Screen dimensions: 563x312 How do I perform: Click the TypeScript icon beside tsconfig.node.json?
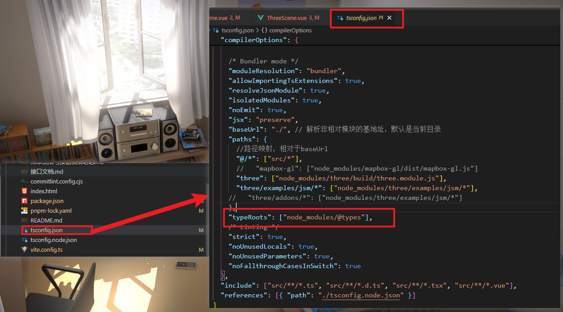[x=24, y=240]
